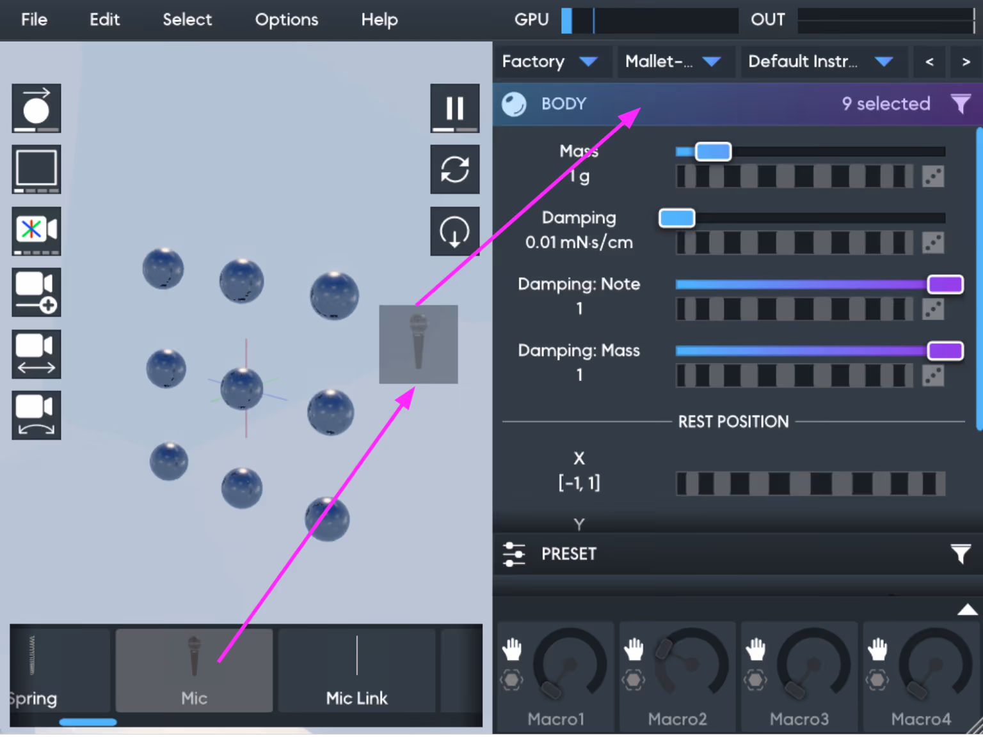Open the Options menu
The width and height of the screenshot is (983, 737).
[286, 19]
